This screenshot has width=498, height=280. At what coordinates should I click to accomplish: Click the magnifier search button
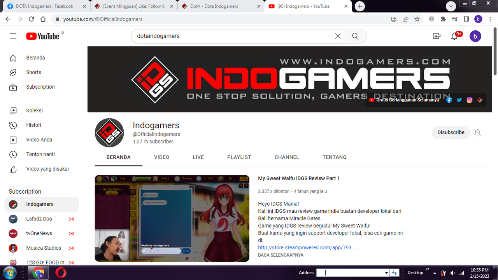click(355, 36)
